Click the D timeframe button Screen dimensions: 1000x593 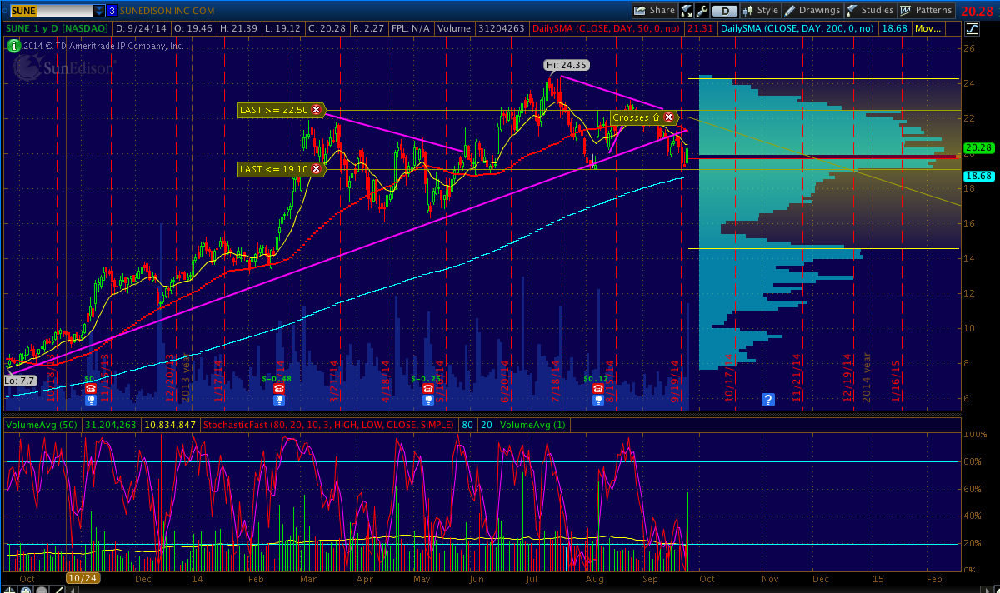[725, 11]
